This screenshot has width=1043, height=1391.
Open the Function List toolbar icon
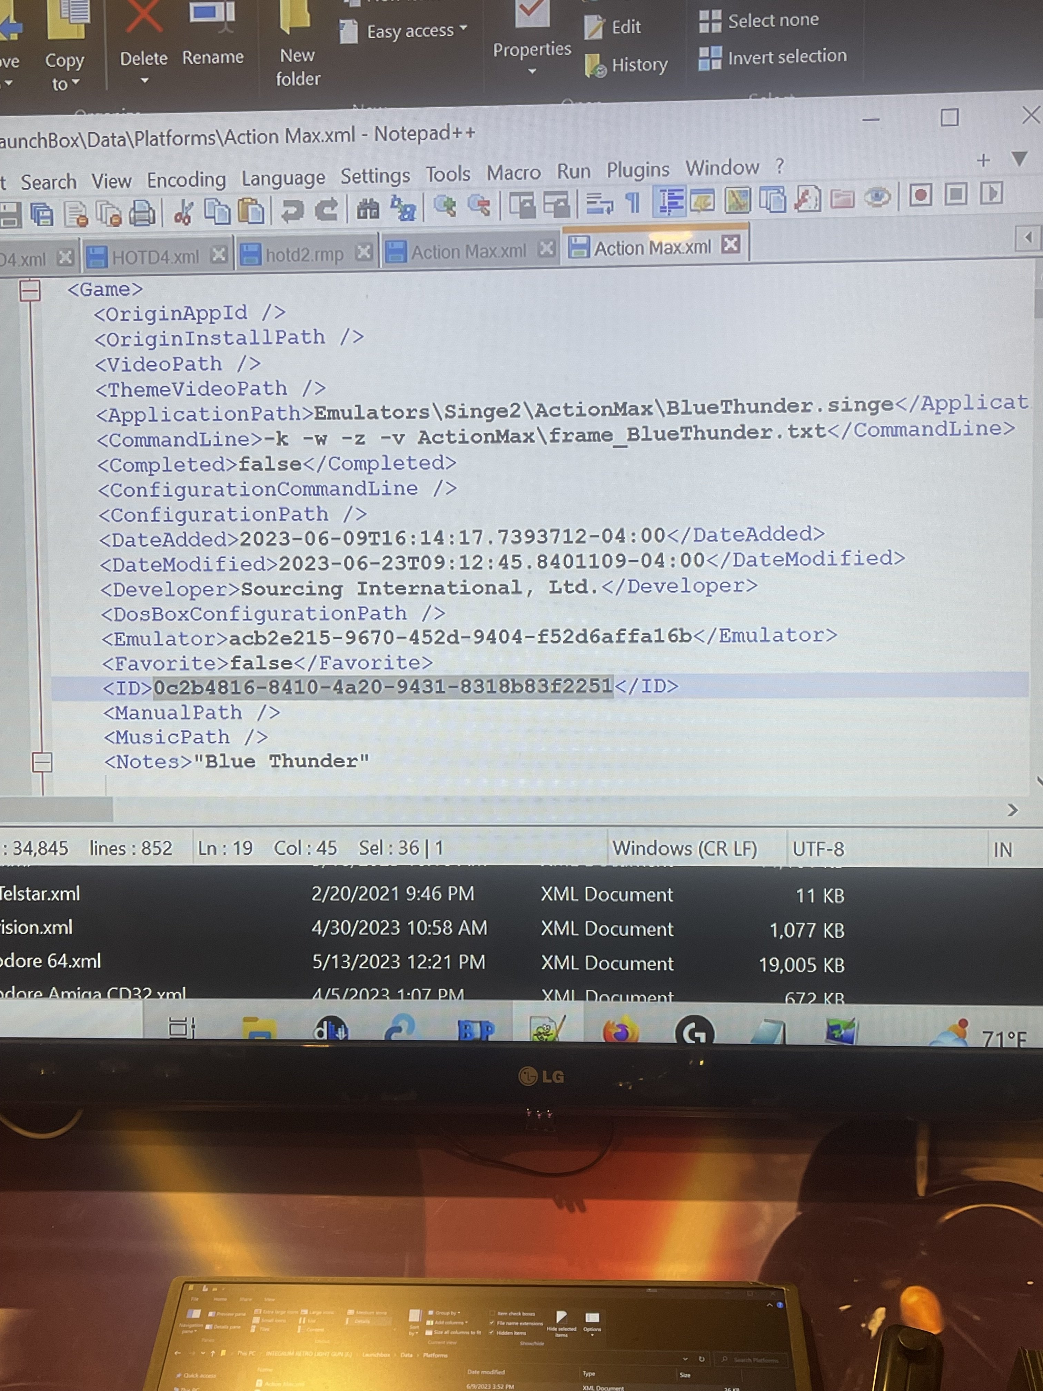coord(807,199)
